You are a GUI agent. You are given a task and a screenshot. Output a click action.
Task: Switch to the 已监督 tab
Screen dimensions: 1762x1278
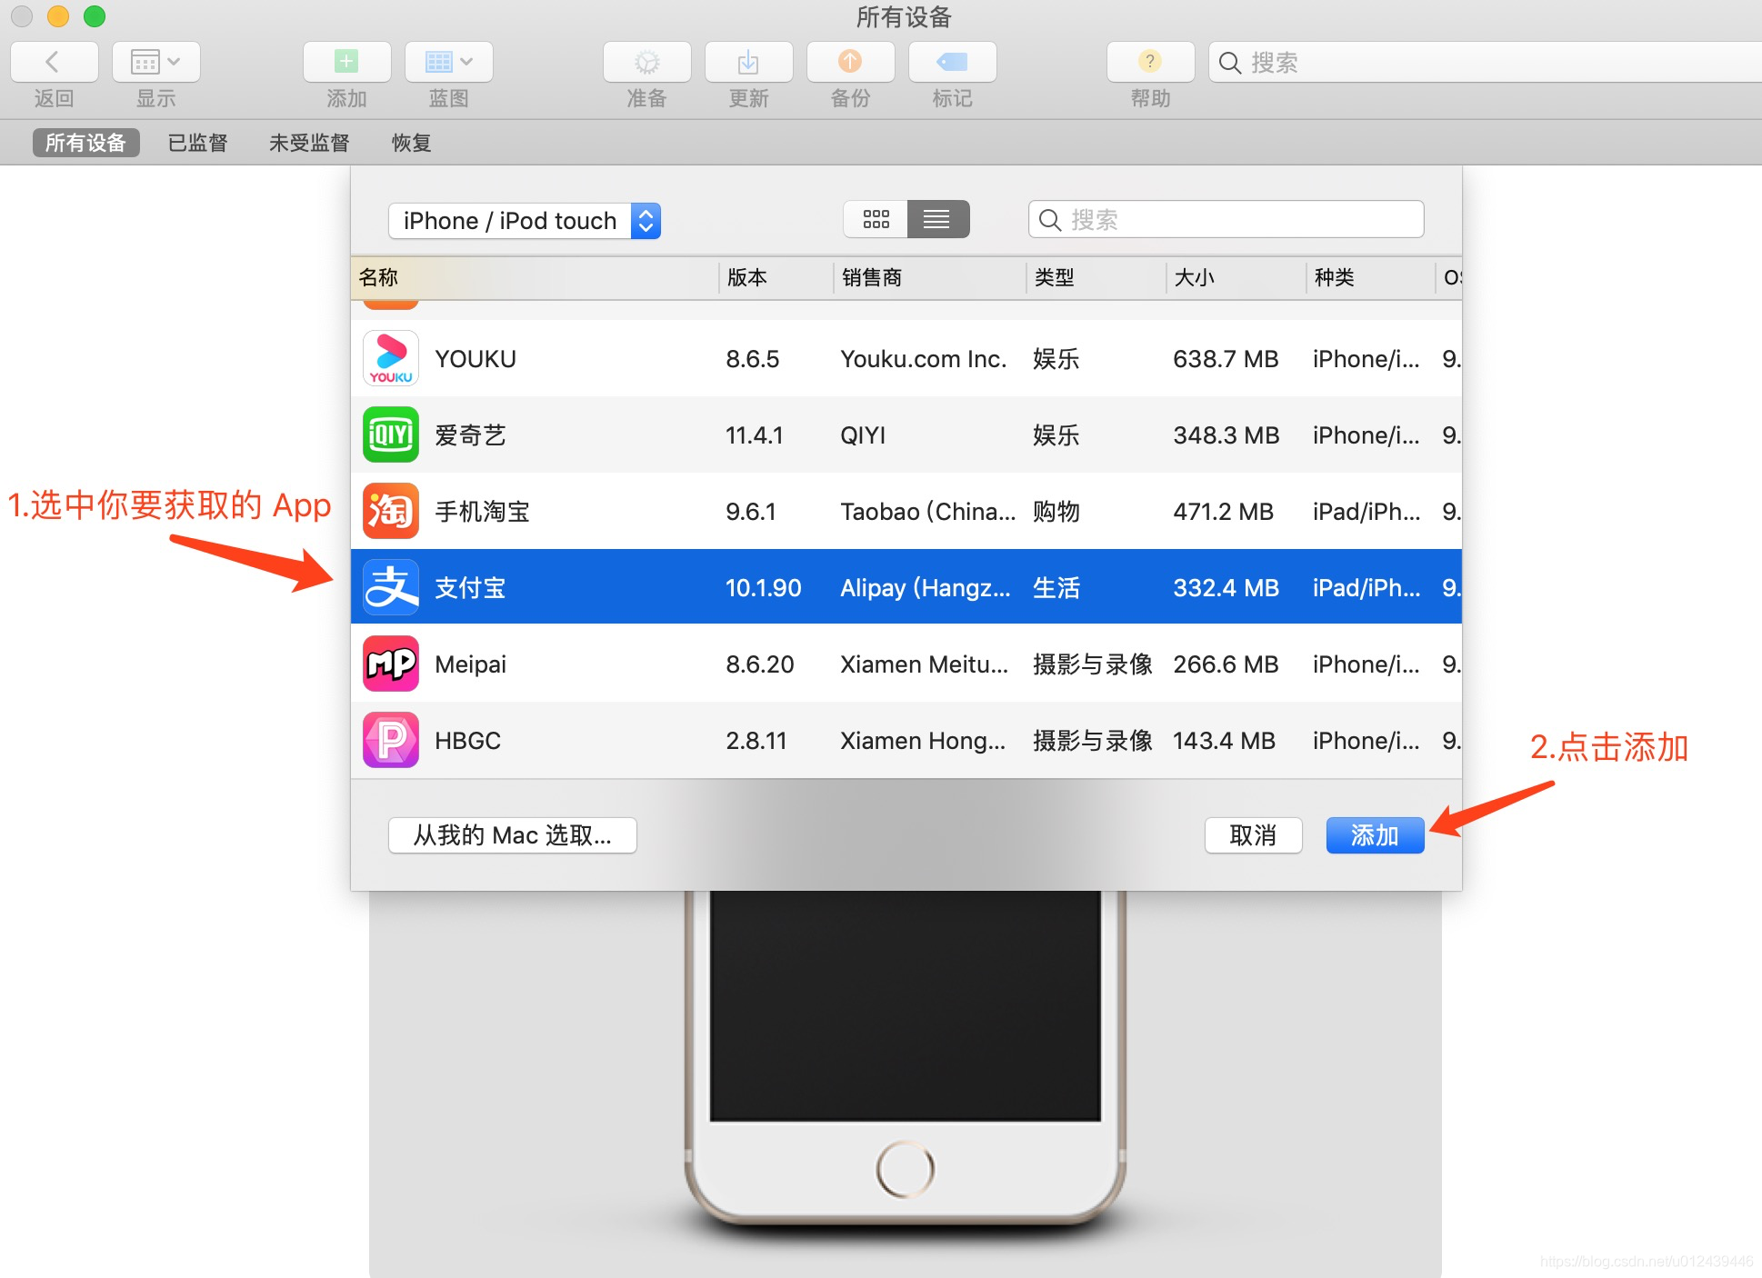coord(197,143)
